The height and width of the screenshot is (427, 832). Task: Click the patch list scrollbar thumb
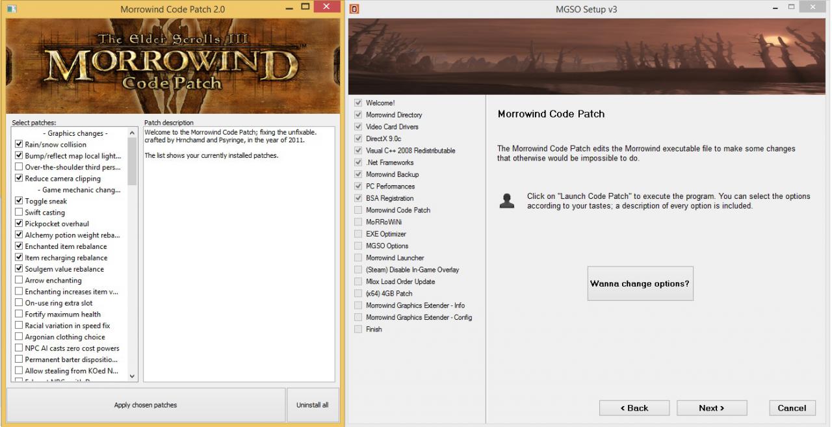133,161
